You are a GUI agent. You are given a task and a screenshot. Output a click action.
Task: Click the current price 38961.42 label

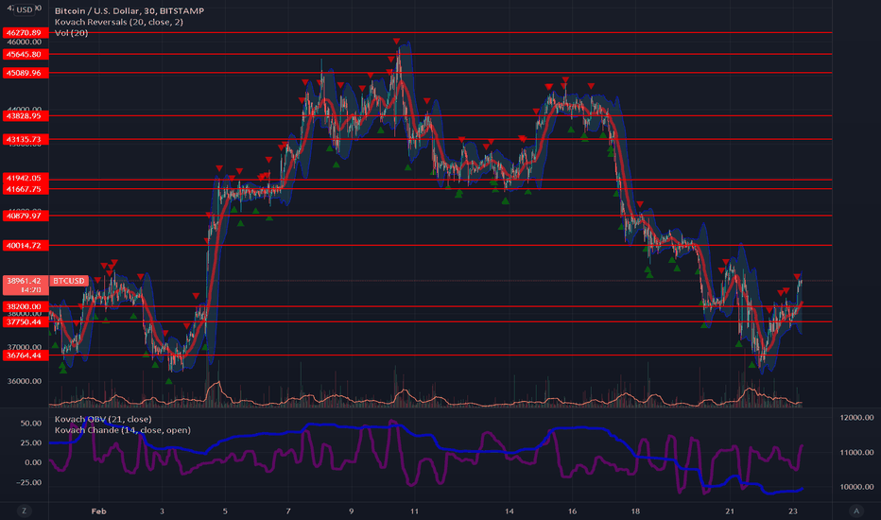[x=26, y=285]
